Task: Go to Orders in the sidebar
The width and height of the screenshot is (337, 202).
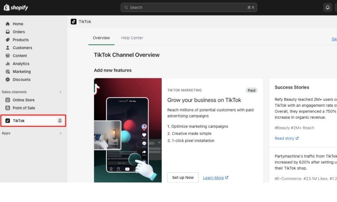Action: pyautogui.click(x=19, y=32)
